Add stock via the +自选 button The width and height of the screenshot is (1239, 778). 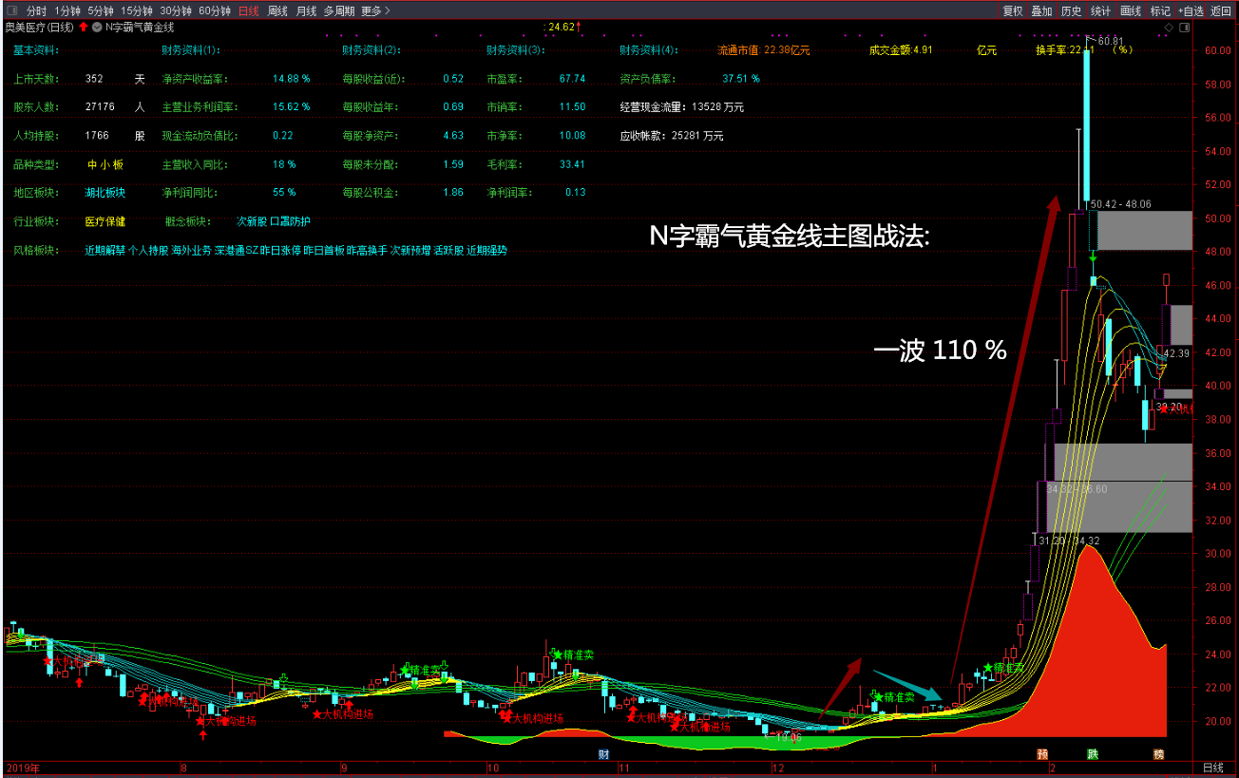[1191, 11]
